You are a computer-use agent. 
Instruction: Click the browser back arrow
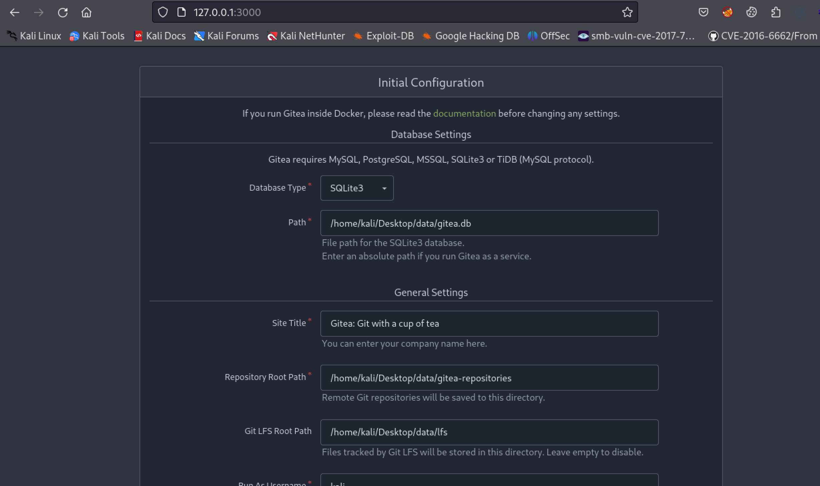(x=14, y=13)
